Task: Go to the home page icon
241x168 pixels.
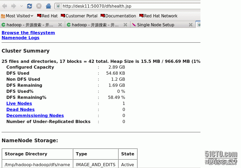Action: 48,6
